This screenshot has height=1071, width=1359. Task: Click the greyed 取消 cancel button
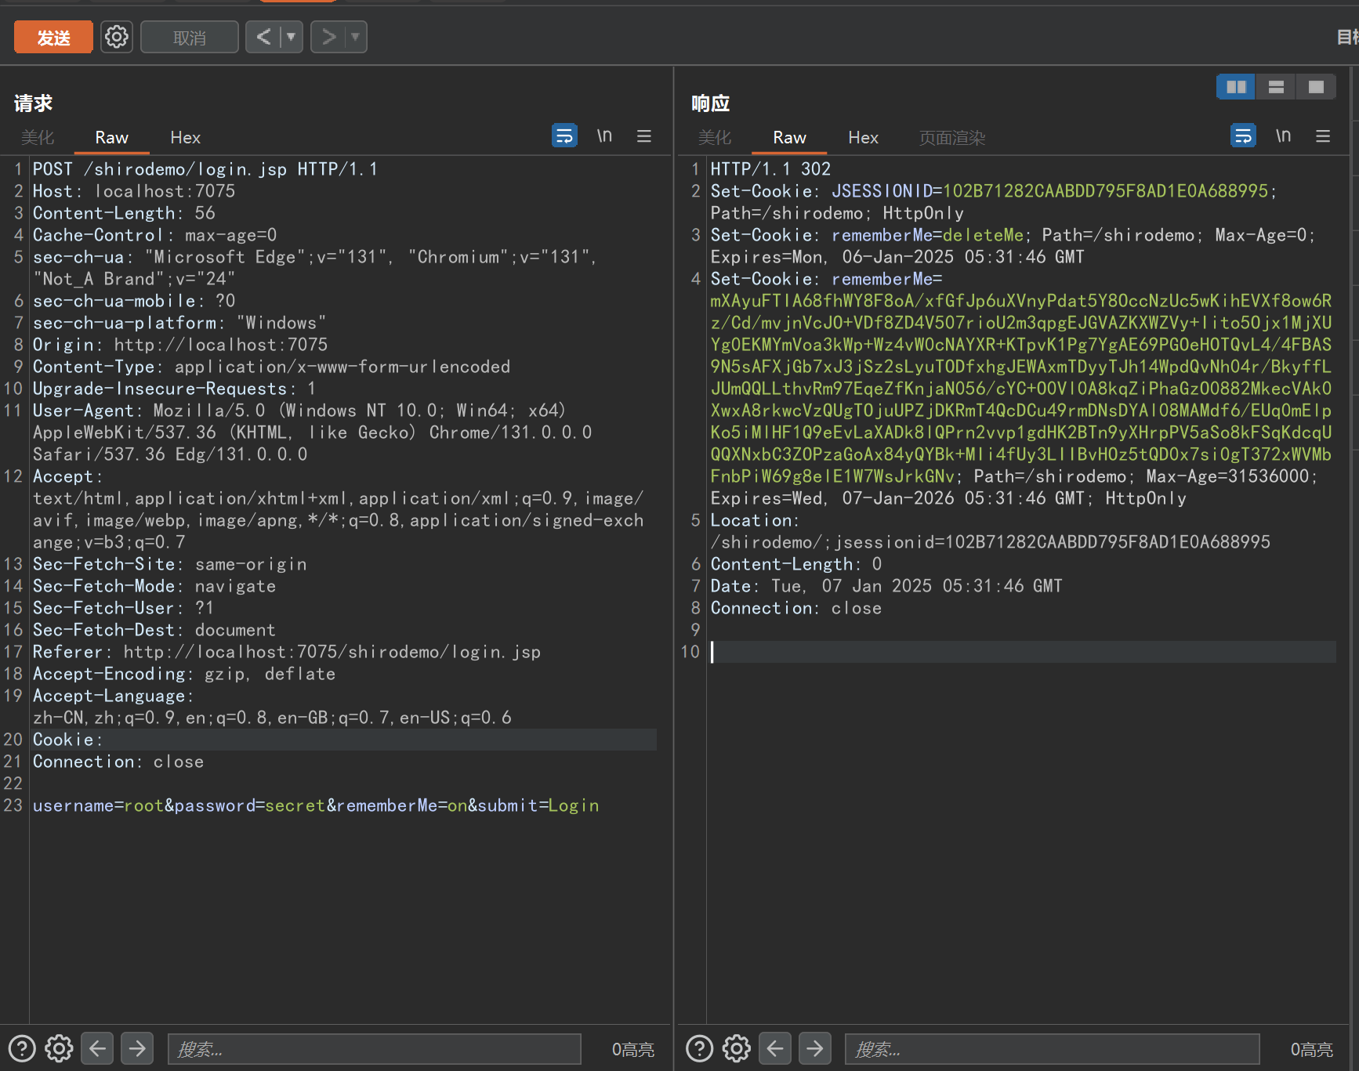coord(190,37)
